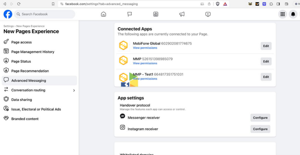
Task: Configure the Instagram receiver
Action: 260,129
